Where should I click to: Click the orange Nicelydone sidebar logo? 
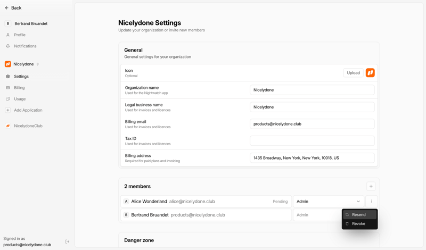(x=8, y=64)
